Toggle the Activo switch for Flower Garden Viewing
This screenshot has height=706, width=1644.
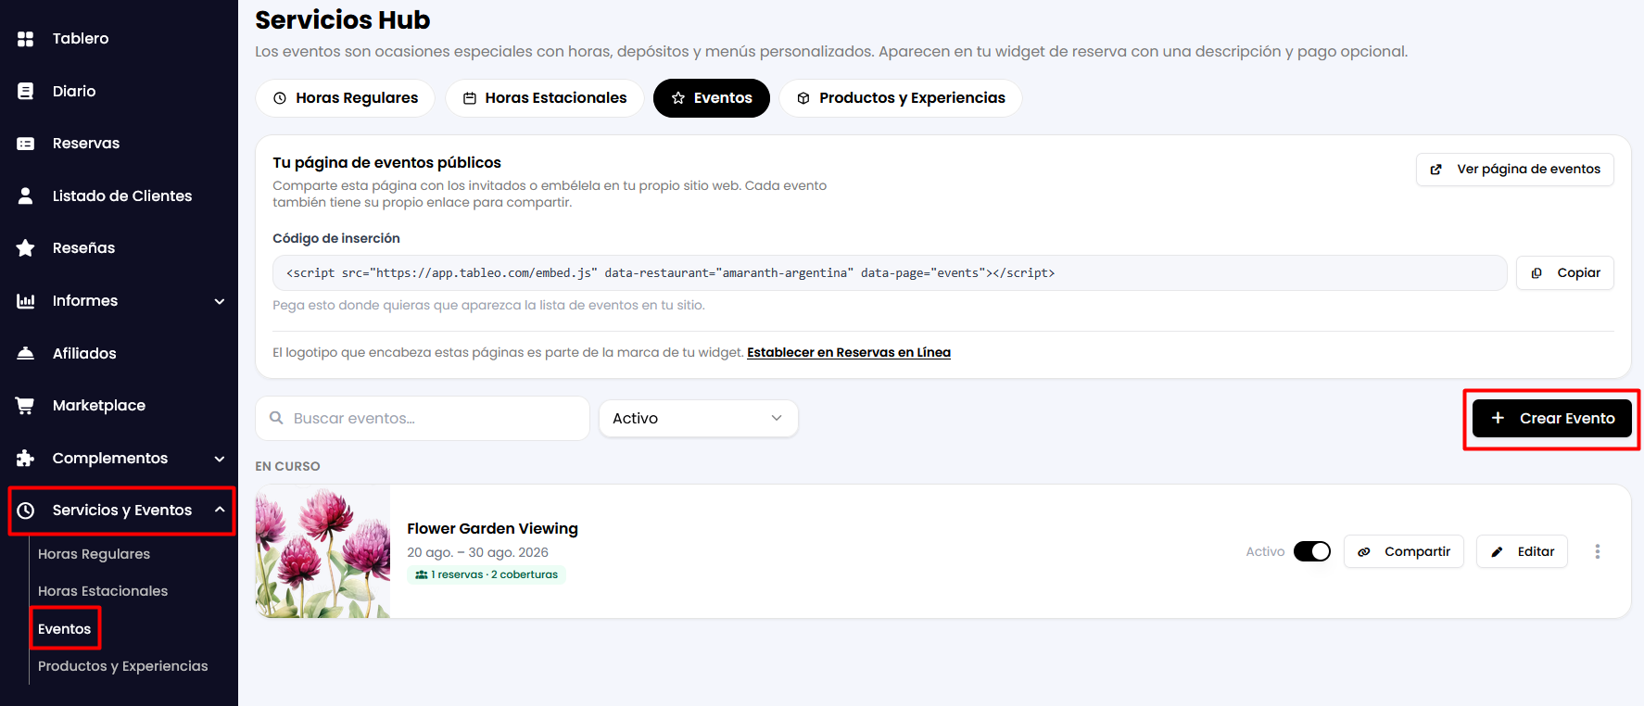pos(1312,551)
